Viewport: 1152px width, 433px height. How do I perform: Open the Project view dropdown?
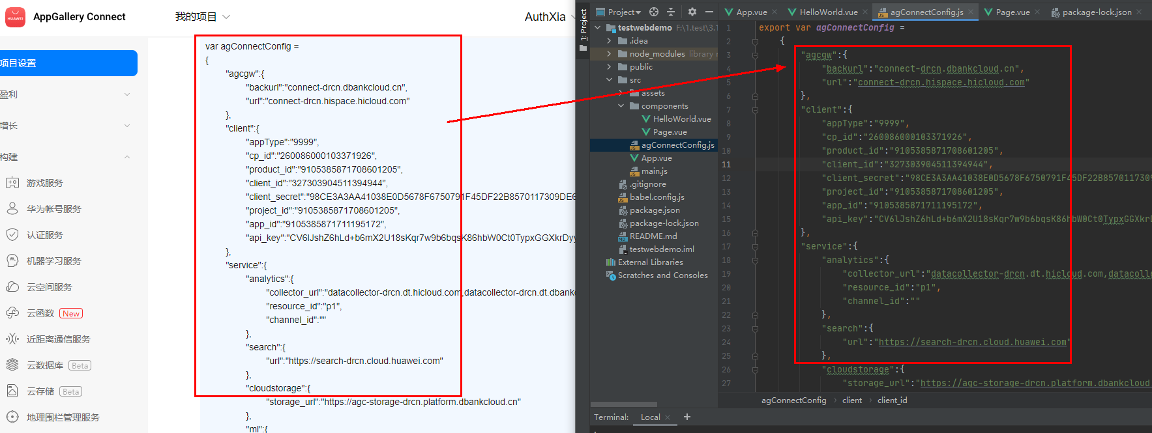618,12
